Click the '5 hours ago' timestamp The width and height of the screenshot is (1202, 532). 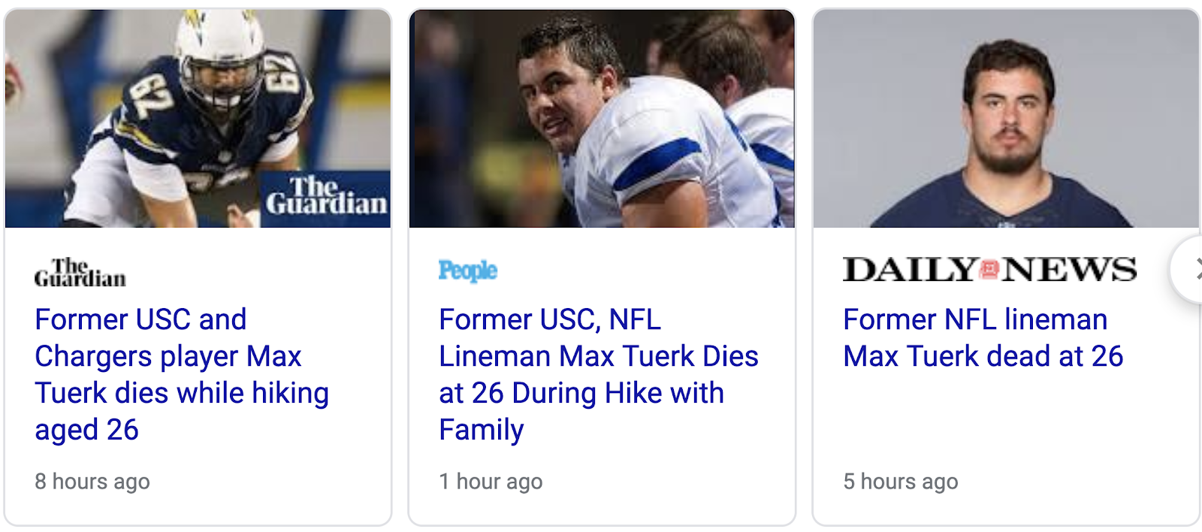[x=901, y=481]
